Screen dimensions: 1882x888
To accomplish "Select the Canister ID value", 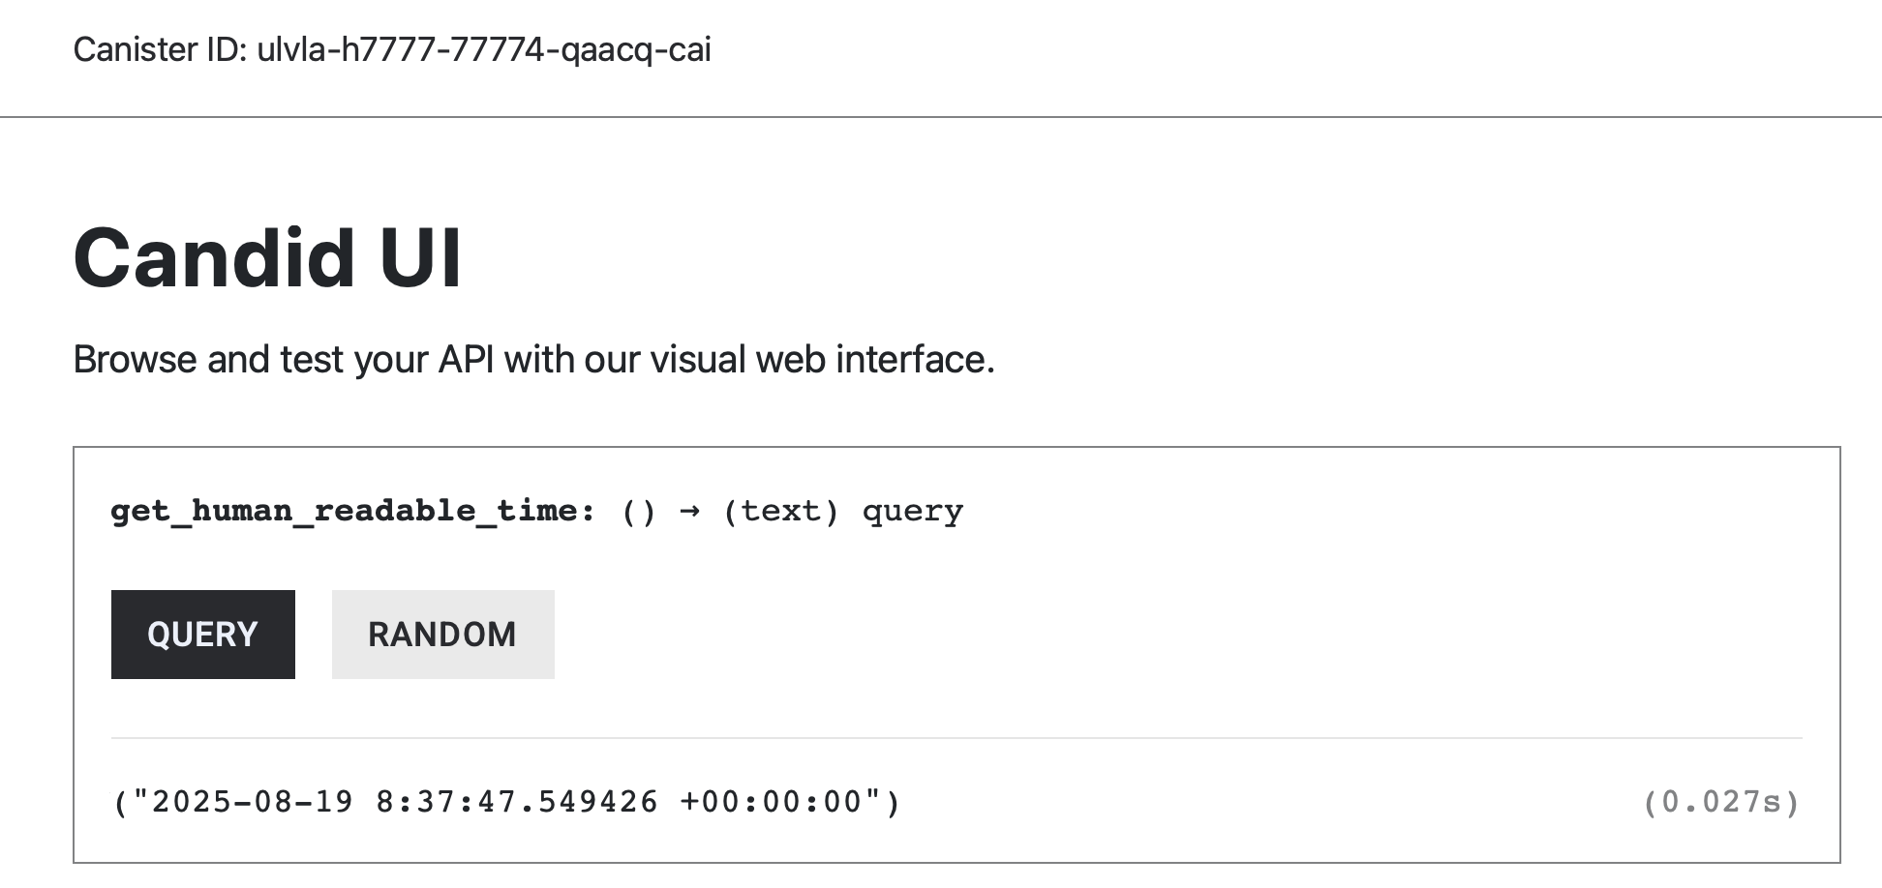I will pyautogui.click(x=482, y=50).
